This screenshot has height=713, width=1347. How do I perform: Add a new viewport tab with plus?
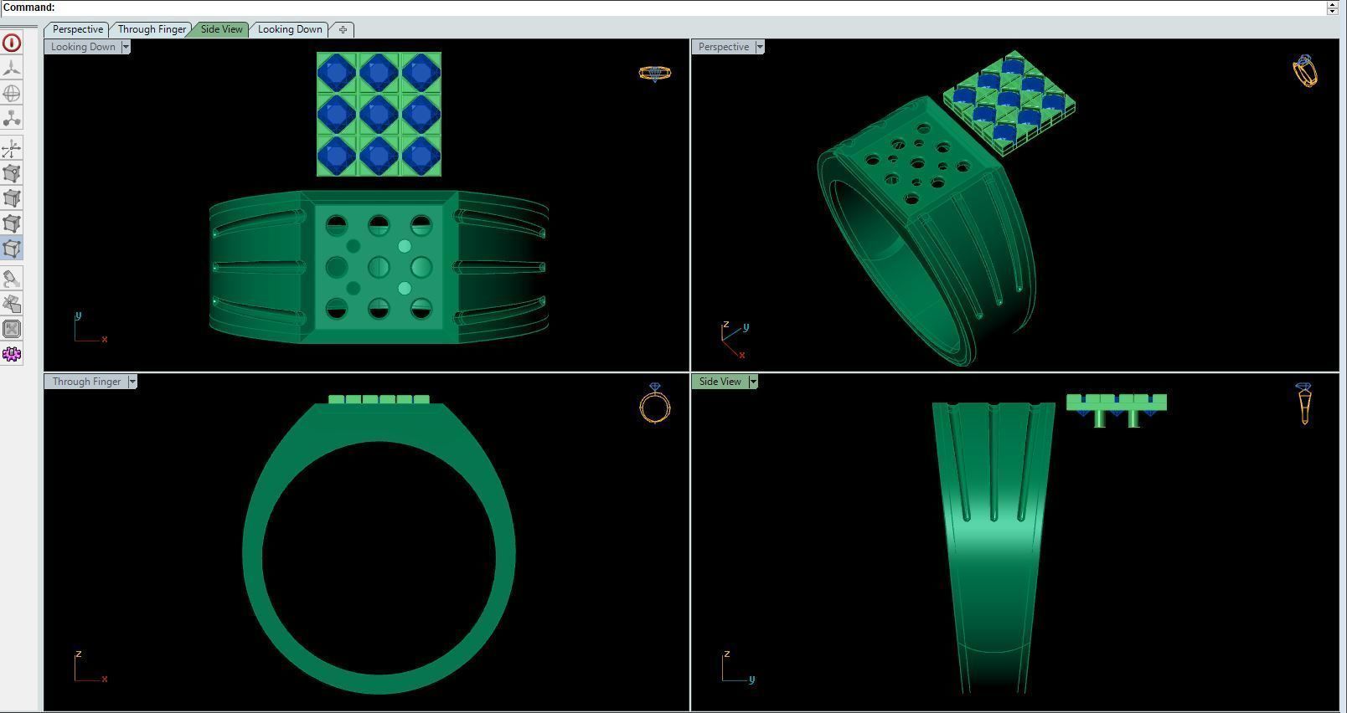[x=343, y=29]
